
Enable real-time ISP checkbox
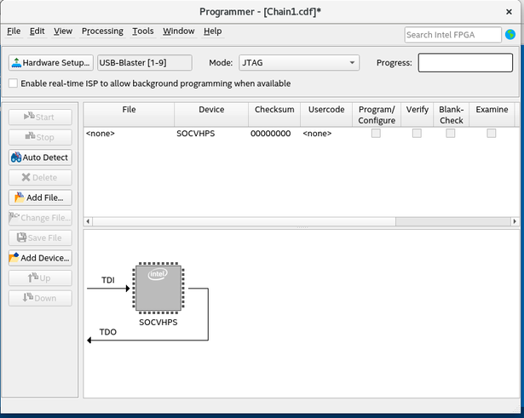click(x=13, y=83)
